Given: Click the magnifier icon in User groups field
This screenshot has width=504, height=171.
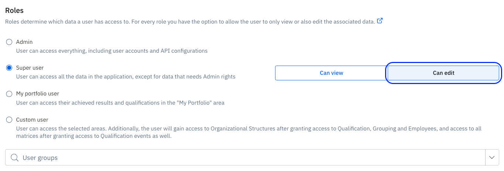Looking at the screenshot, I should point(15,158).
